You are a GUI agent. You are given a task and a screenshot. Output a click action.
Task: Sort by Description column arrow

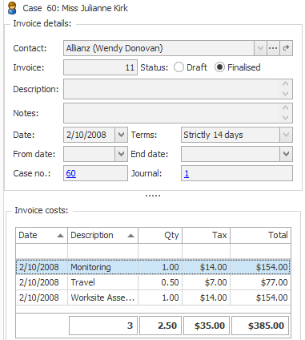pyautogui.click(x=130, y=236)
